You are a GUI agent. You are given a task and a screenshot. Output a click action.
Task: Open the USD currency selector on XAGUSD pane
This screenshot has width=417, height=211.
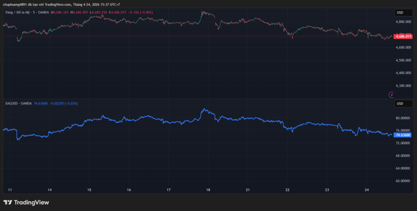(x=400, y=104)
